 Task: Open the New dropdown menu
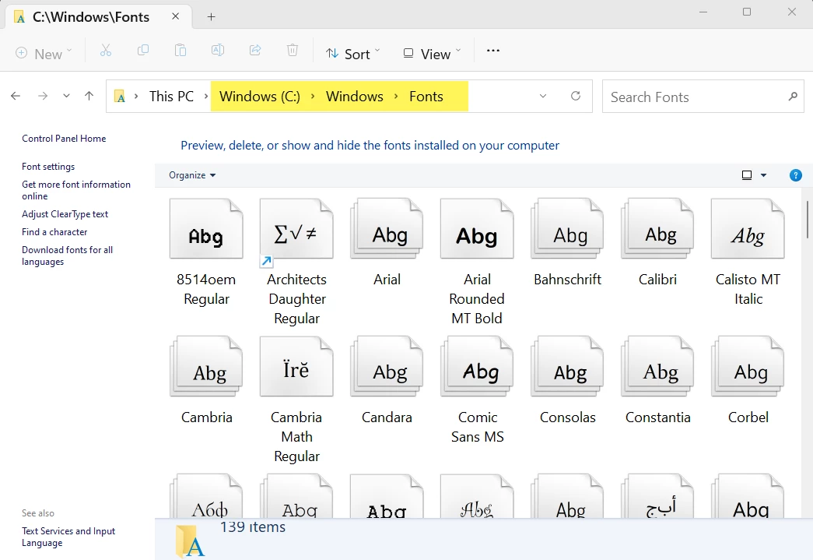44,54
